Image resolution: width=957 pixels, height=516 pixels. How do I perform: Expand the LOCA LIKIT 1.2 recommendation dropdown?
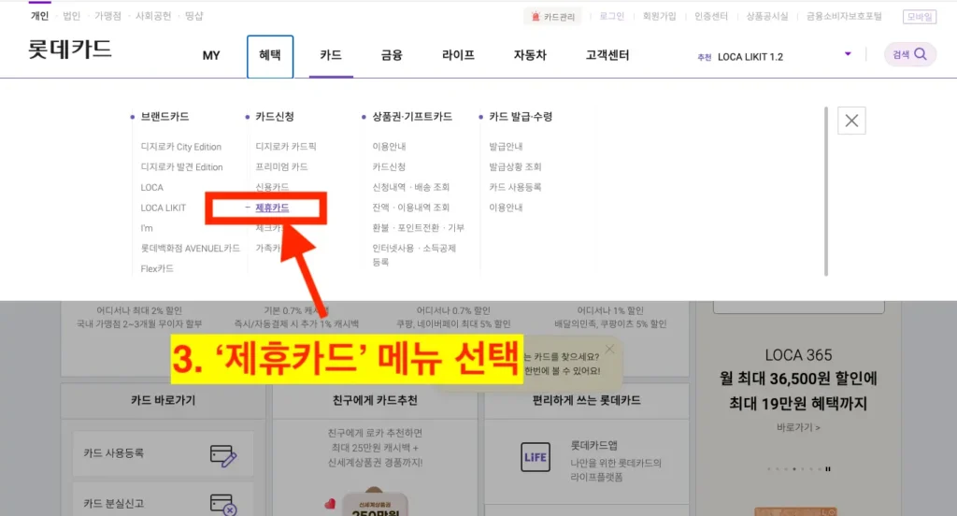(848, 54)
